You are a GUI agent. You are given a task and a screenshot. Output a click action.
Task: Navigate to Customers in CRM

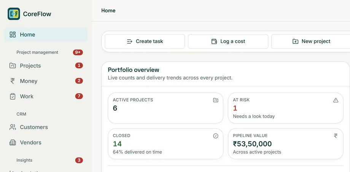[46, 127]
